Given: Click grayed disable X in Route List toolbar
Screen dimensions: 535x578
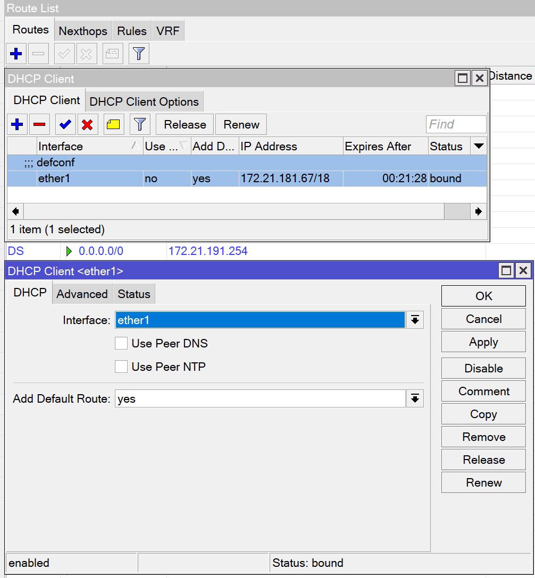Looking at the screenshot, I should [87, 54].
